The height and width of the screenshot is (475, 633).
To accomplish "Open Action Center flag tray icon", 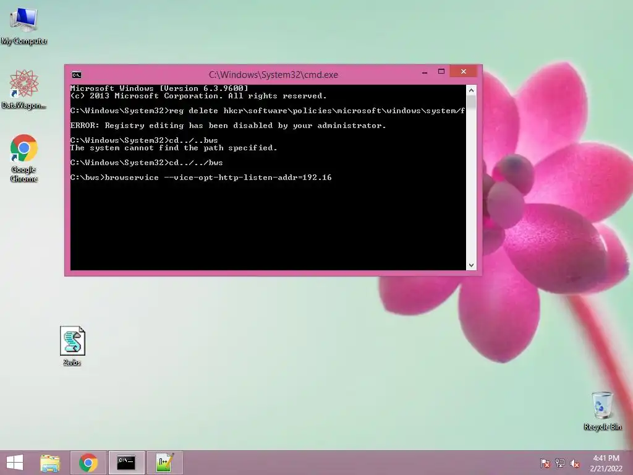I will [x=545, y=463].
